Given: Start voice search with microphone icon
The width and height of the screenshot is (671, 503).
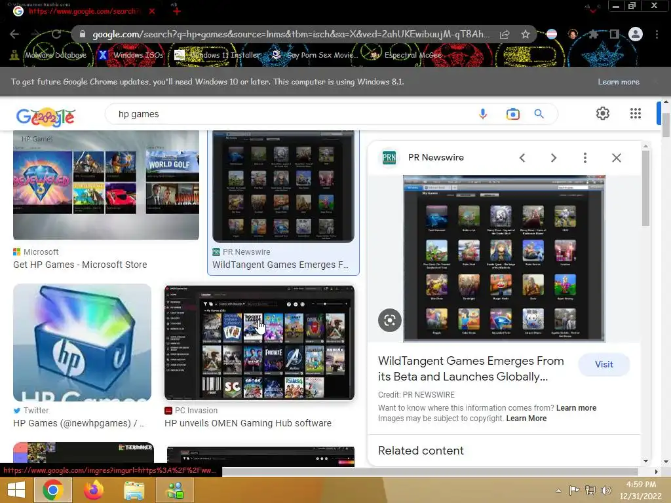Looking at the screenshot, I should 483,114.
